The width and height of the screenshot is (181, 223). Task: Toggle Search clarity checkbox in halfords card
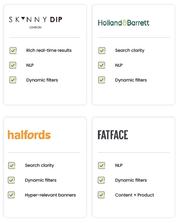(x=11, y=166)
